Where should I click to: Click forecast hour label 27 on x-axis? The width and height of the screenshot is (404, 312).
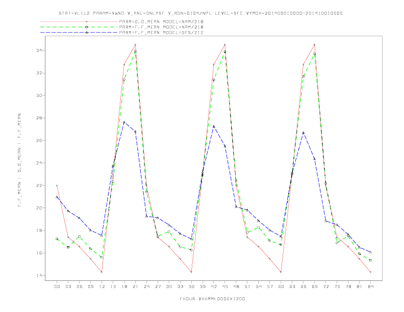[x=158, y=287]
